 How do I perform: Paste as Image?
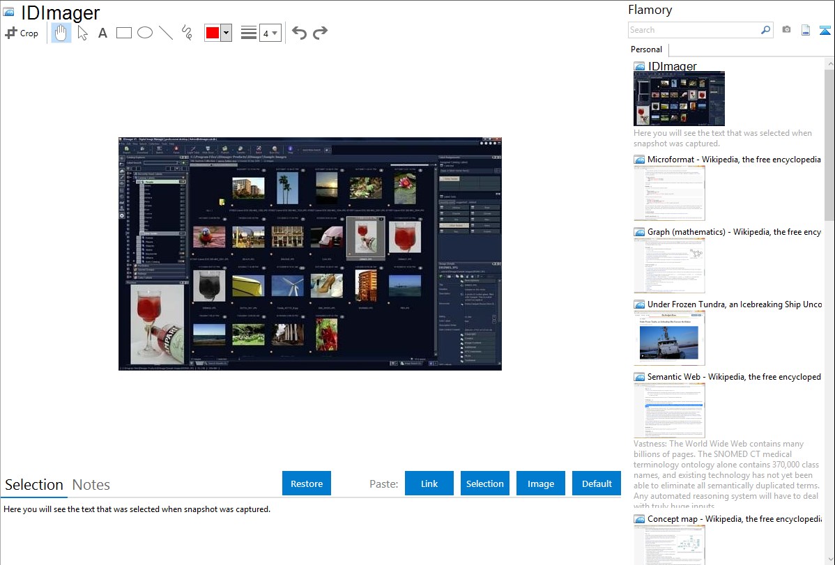click(540, 483)
